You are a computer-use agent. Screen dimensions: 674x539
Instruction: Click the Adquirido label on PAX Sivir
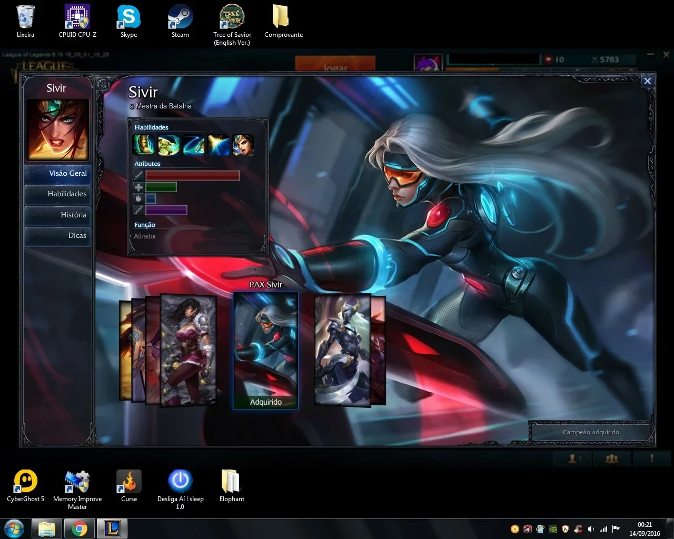[x=266, y=402]
